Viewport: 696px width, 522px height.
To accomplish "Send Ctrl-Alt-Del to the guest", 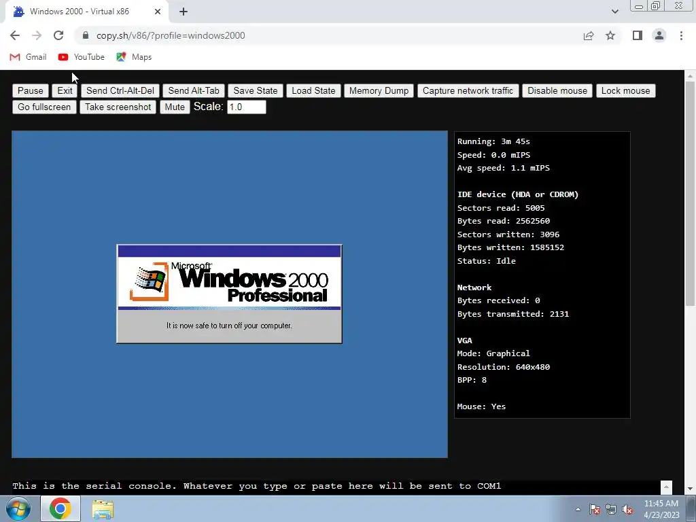I will (x=120, y=90).
